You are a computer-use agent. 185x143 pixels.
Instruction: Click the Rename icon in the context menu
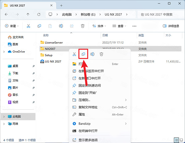[x=92, y=54]
